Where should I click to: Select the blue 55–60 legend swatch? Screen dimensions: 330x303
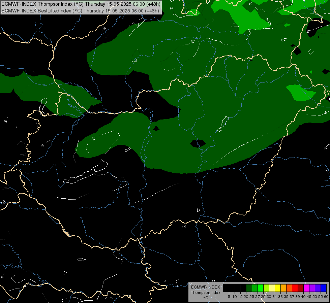tap(324, 288)
